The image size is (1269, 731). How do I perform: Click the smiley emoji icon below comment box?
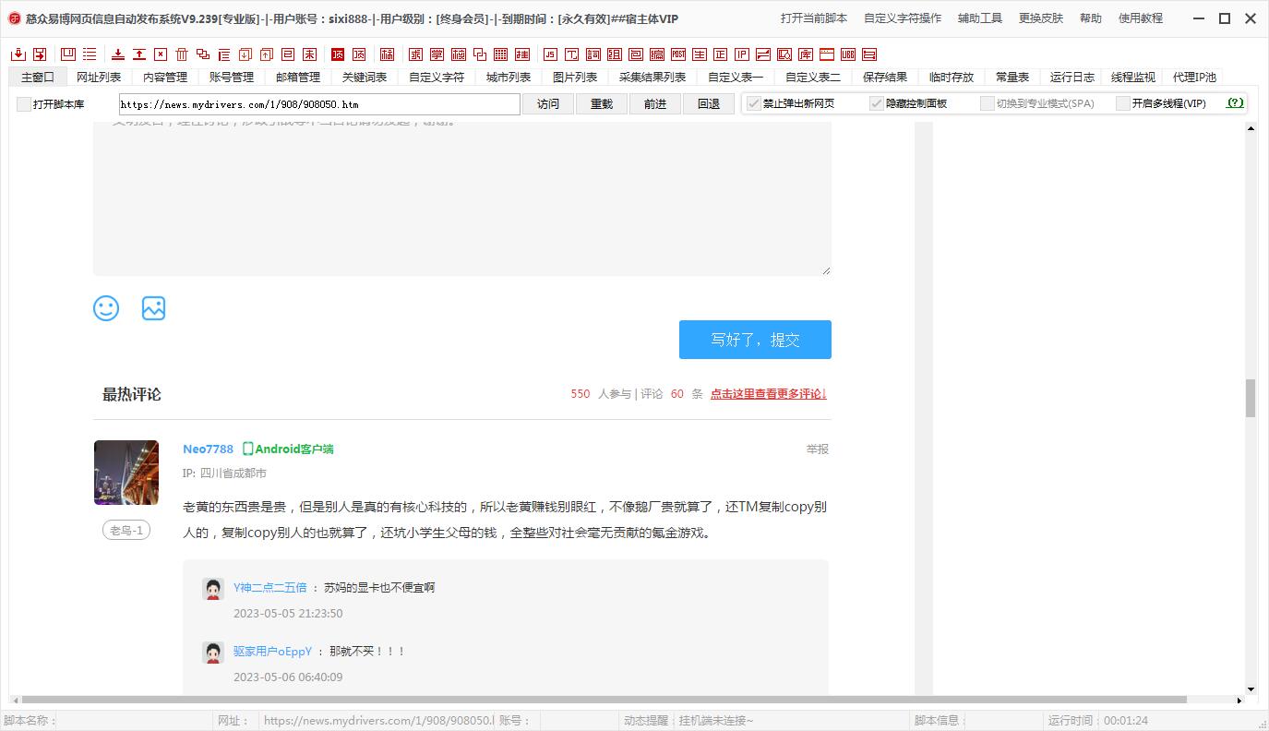pyautogui.click(x=106, y=308)
